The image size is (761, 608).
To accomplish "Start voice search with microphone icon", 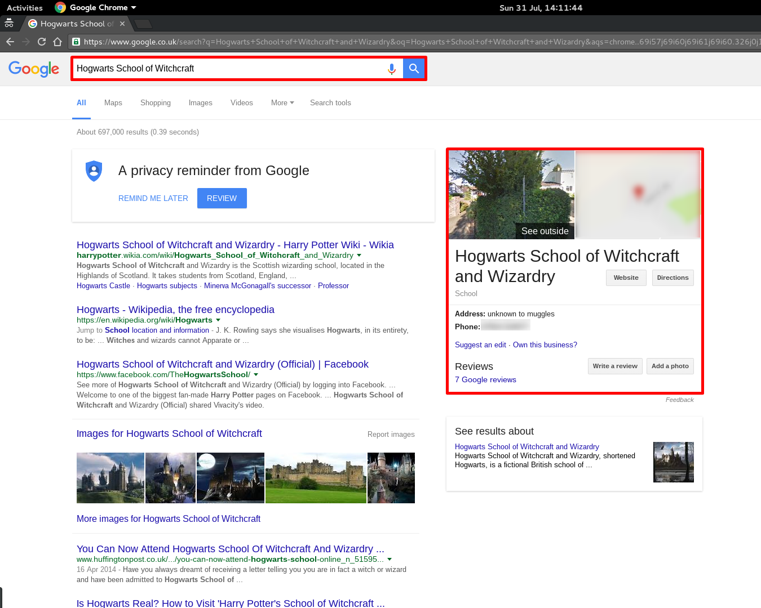I will pyautogui.click(x=392, y=69).
